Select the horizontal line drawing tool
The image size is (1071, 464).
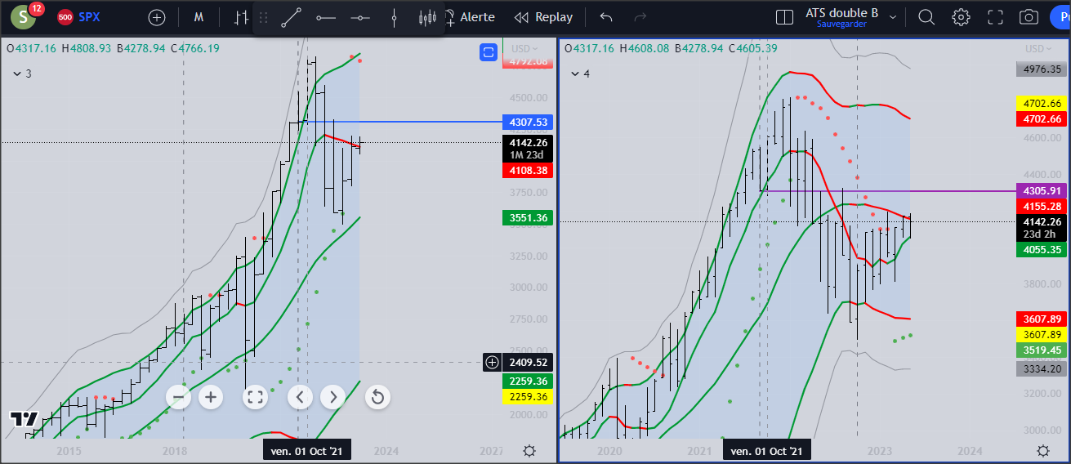360,17
